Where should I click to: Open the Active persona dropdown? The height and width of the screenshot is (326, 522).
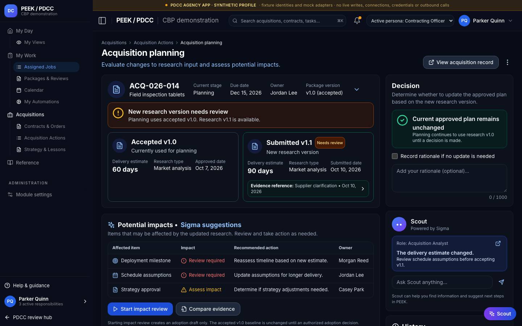coord(410,21)
